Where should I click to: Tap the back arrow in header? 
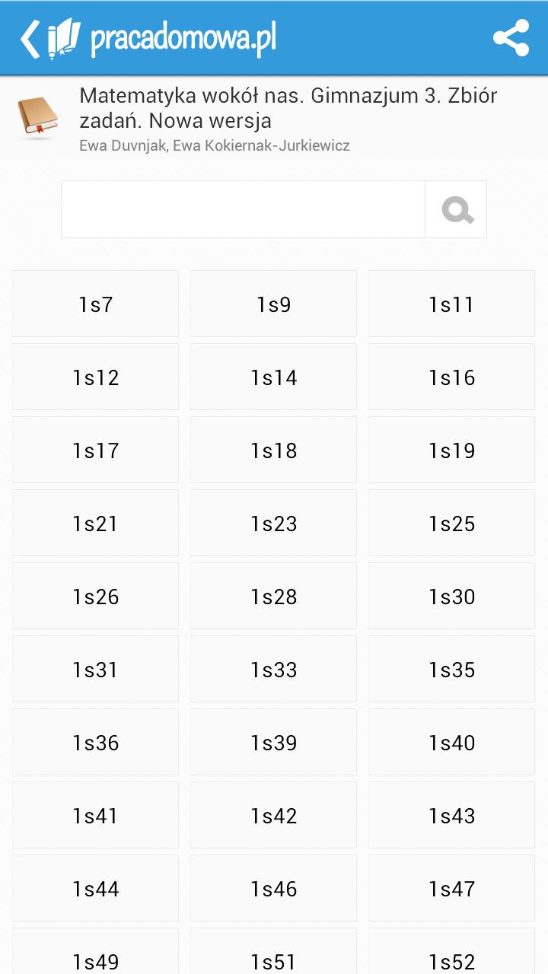(30, 39)
